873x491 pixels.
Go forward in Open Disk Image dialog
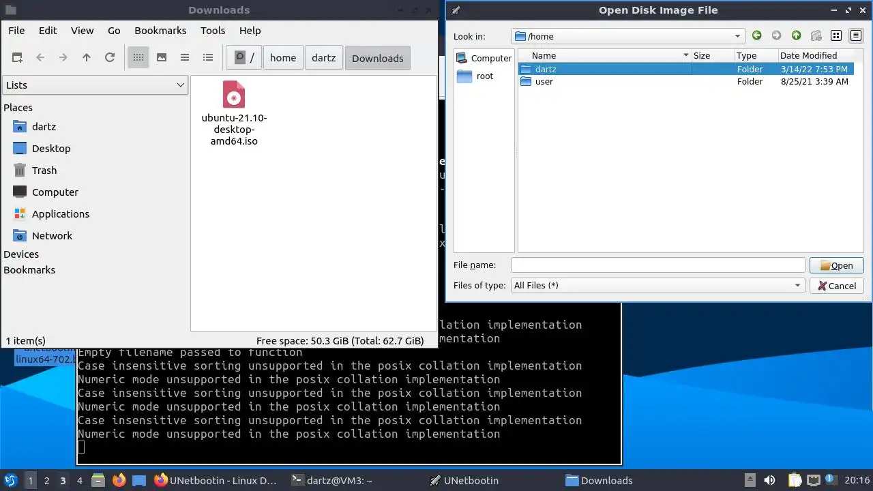coord(777,36)
